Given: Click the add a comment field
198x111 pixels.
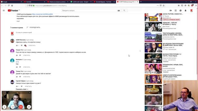Looking at the screenshot, I should (x=79, y=33).
